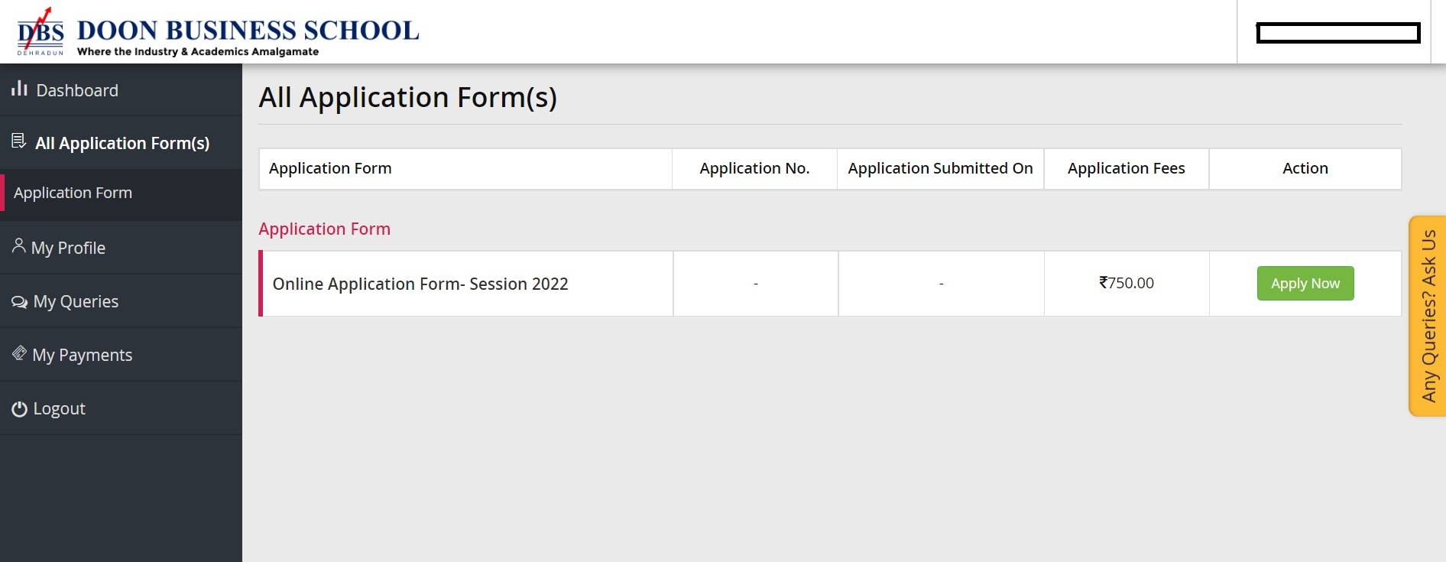Click the My Profile person icon
Viewport: 1446px width, 562px height.
(18, 245)
